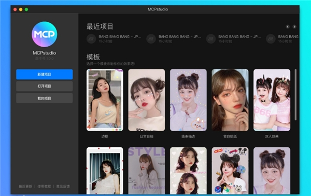Image resolution: width=311 pixels, height=196 pixels.
Task: Select the 双人效果 template thumbnail
Action: [x=272, y=100]
